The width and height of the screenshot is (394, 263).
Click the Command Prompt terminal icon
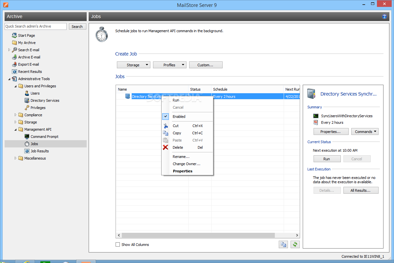[27, 137]
